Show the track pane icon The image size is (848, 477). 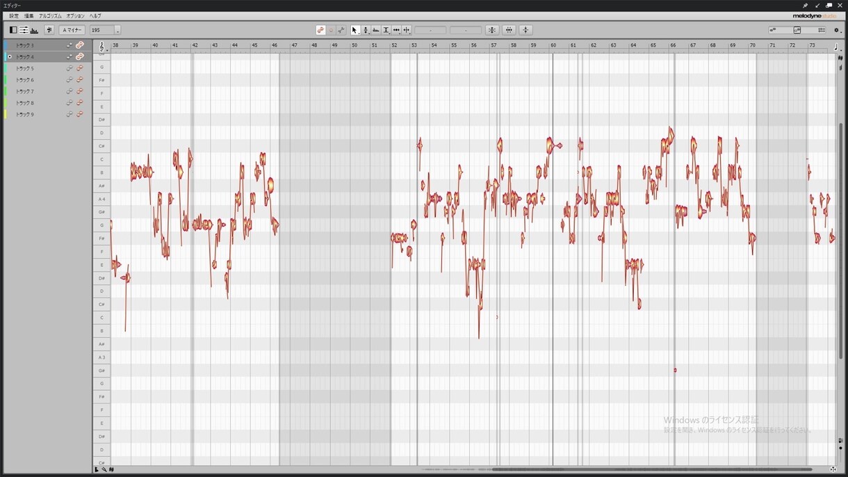point(13,30)
